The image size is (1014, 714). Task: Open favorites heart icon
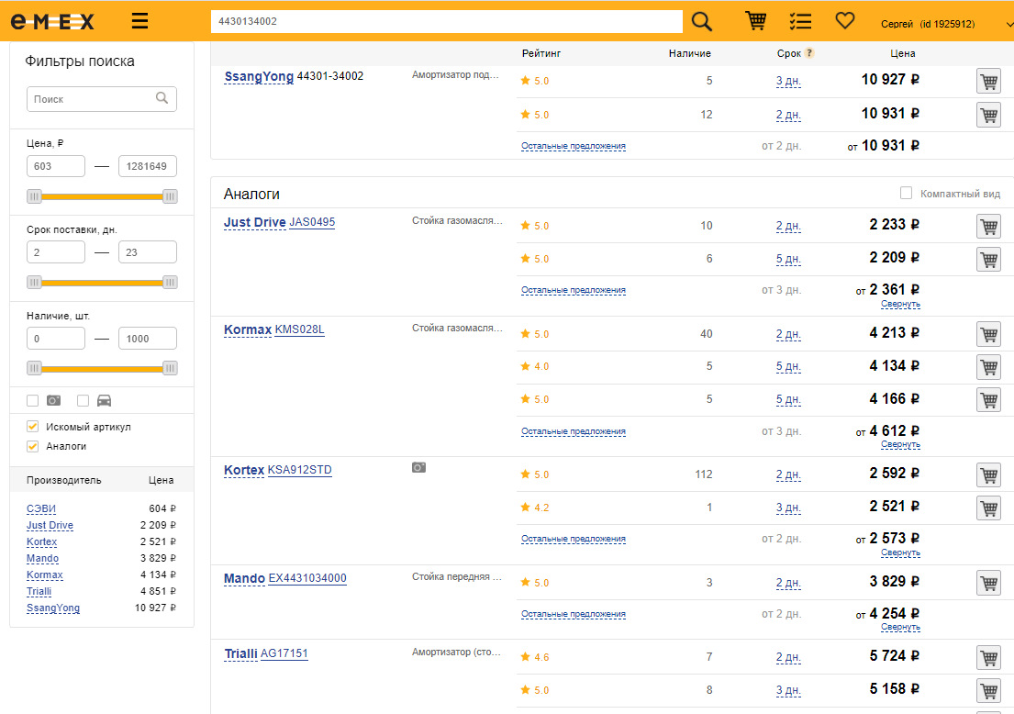pos(844,21)
